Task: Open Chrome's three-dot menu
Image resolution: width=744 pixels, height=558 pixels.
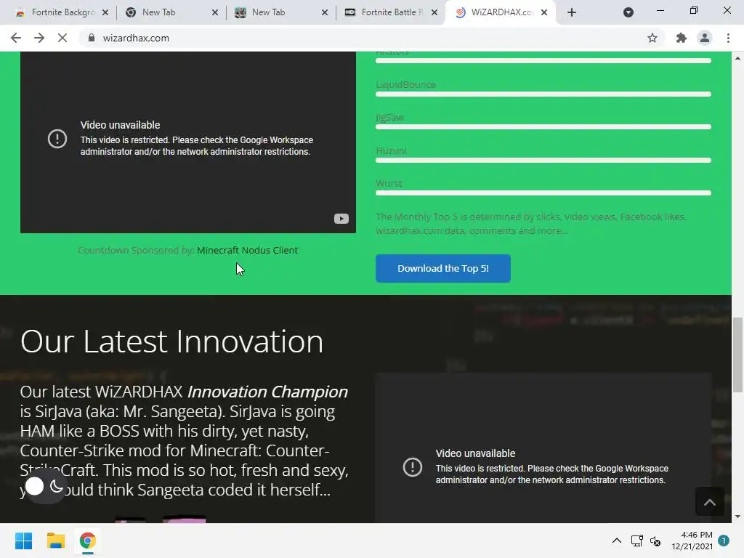Action: click(728, 38)
